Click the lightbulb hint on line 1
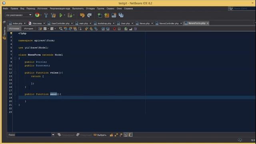This screenshot has width=256, height=144. (11, 33)
